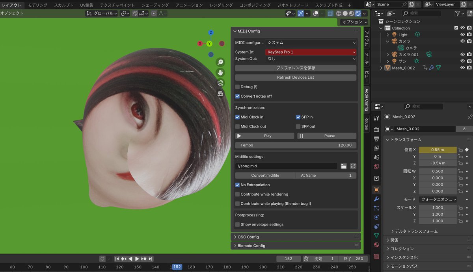Open System Out dropdown showing なし
Screen dimensions: 473x272
click(311, 59)
